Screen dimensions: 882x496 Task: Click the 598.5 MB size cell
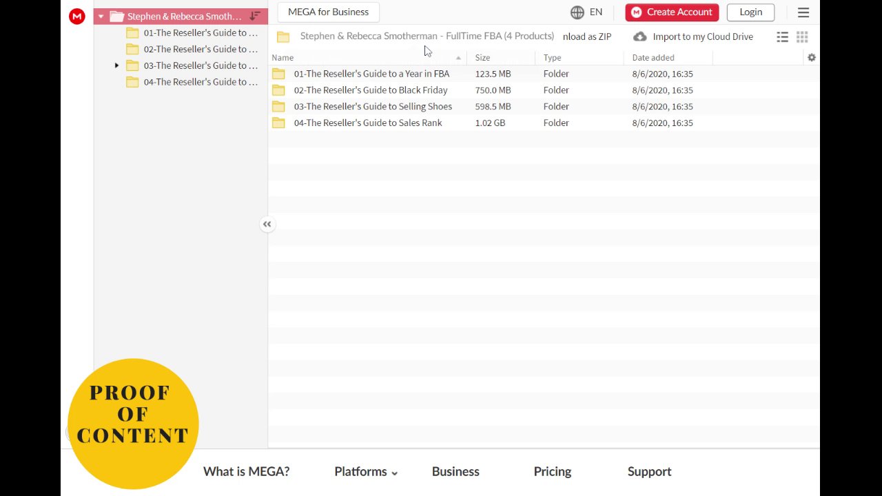click(x=493, y=107)
